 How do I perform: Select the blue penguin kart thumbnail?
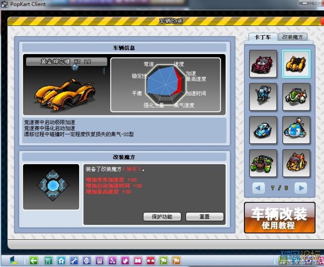[x=296, y=130]
